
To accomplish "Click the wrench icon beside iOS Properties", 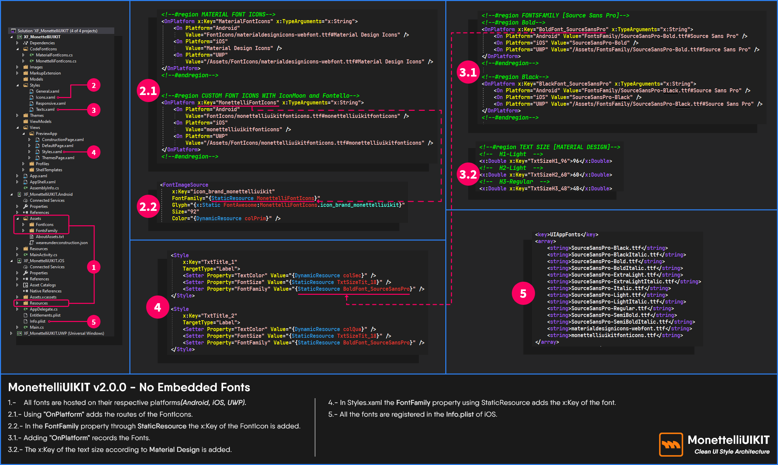I will pyautogui.click(x=26, y=273).
